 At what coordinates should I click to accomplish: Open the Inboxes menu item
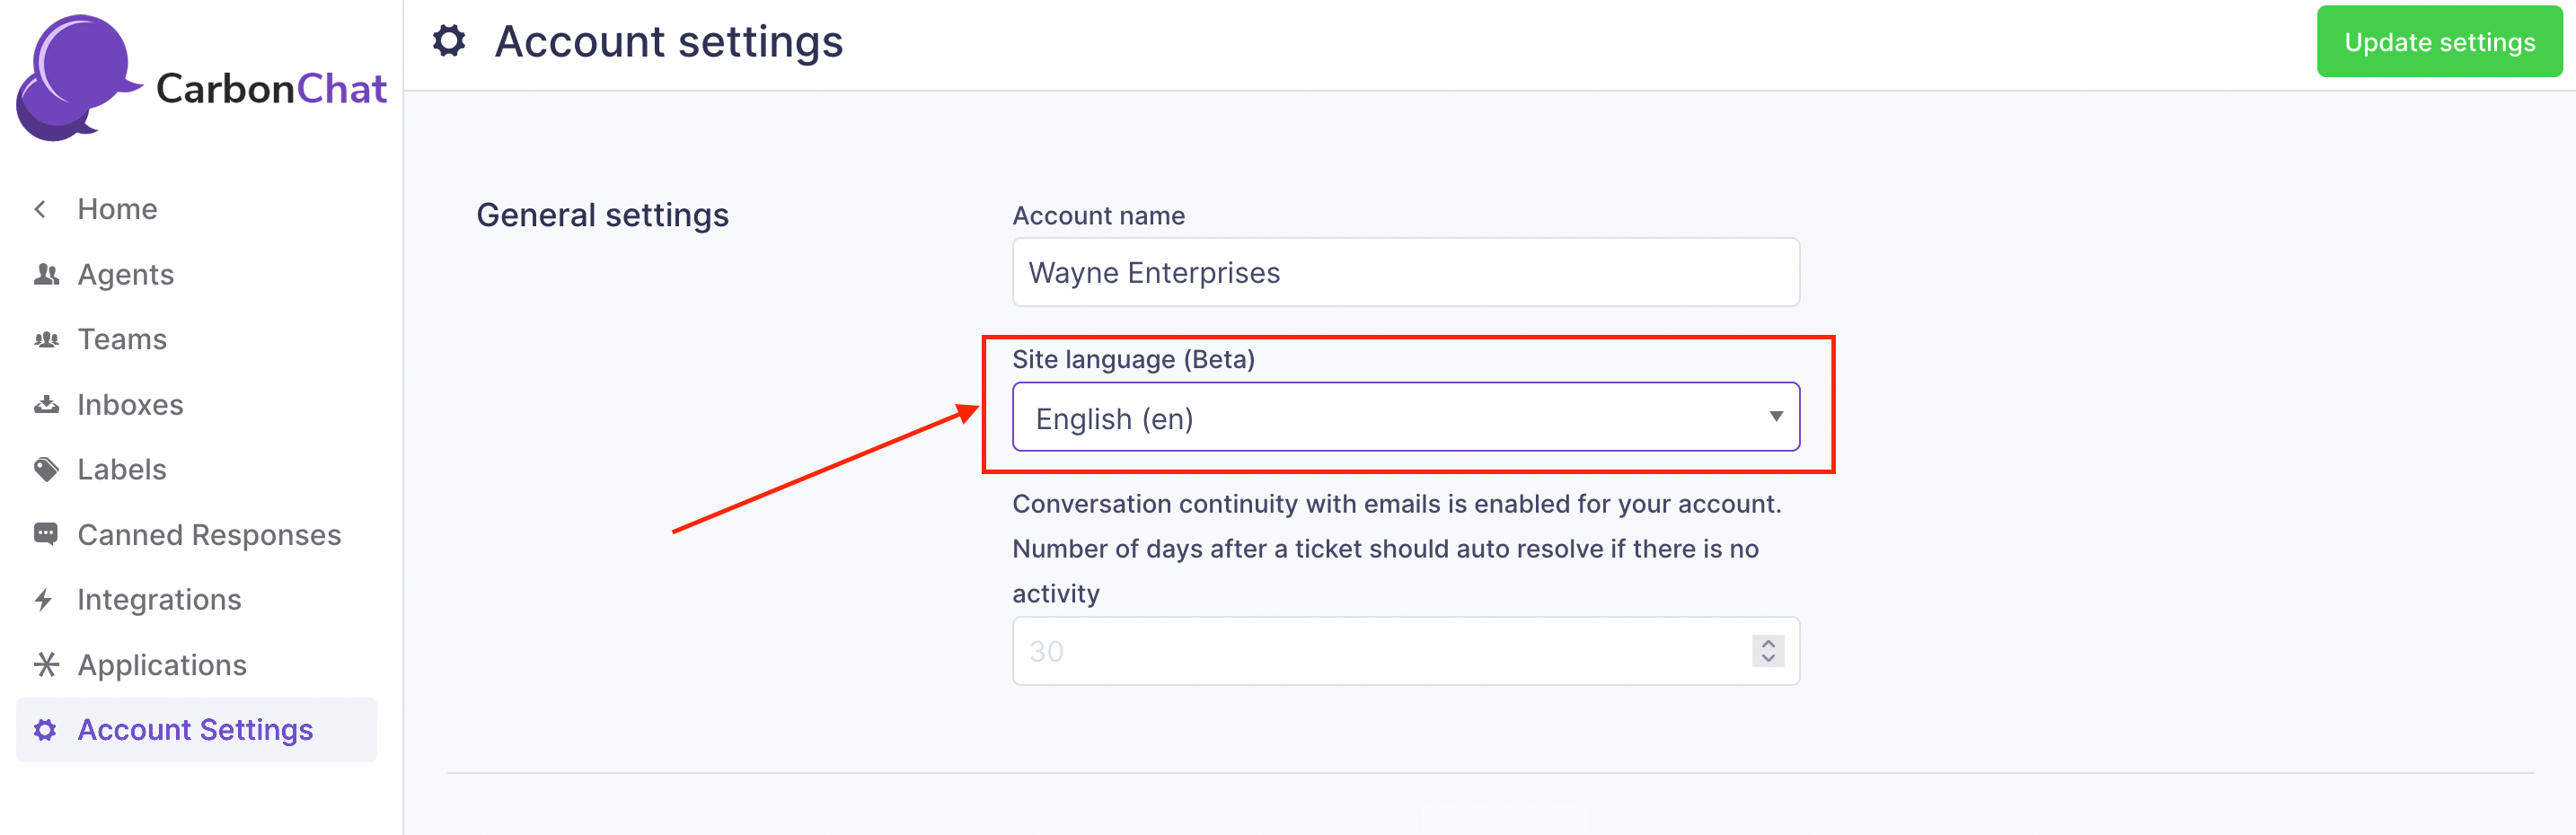click(130, 405)
